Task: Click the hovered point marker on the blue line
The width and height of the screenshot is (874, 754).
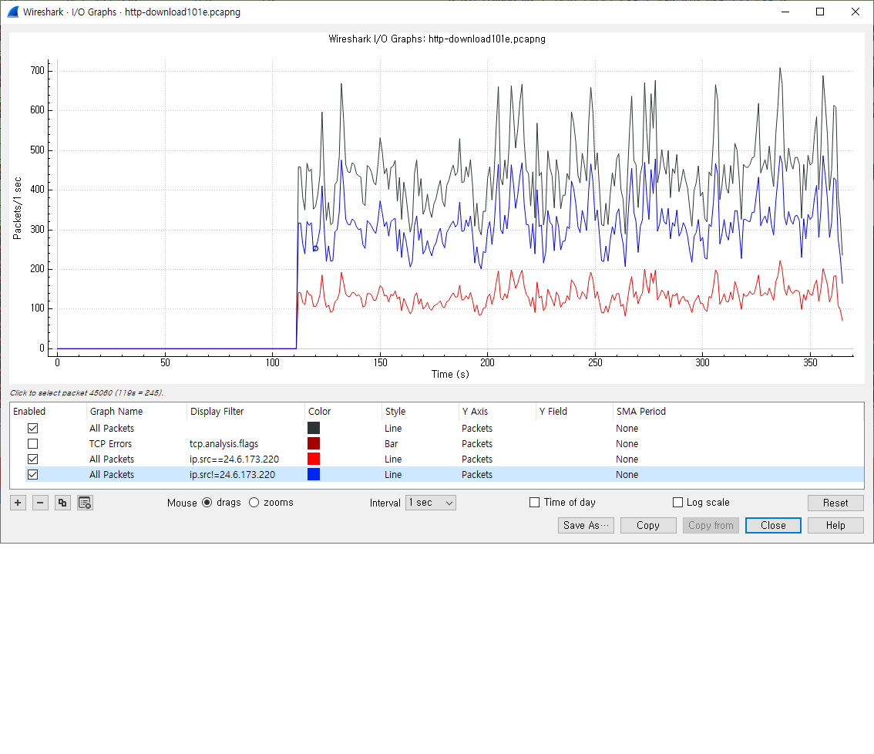Action: pos(315,249)
